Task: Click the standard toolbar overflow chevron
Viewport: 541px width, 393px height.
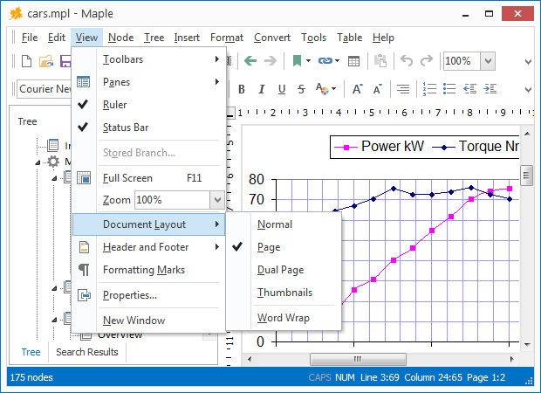Action: (x=528, y=62)
